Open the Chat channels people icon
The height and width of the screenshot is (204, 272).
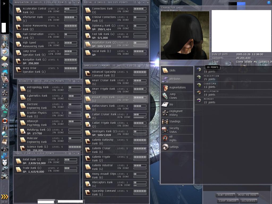pos(5,127)
